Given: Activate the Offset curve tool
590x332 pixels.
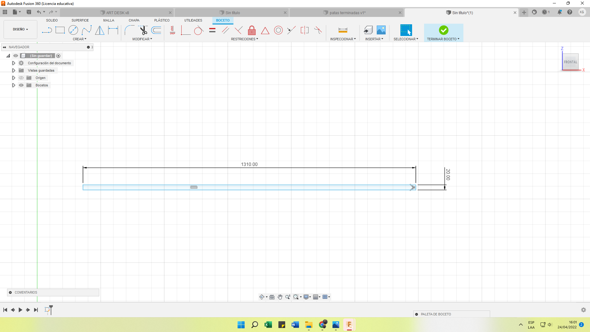Looking at the screenshot, I should point(156,30).
